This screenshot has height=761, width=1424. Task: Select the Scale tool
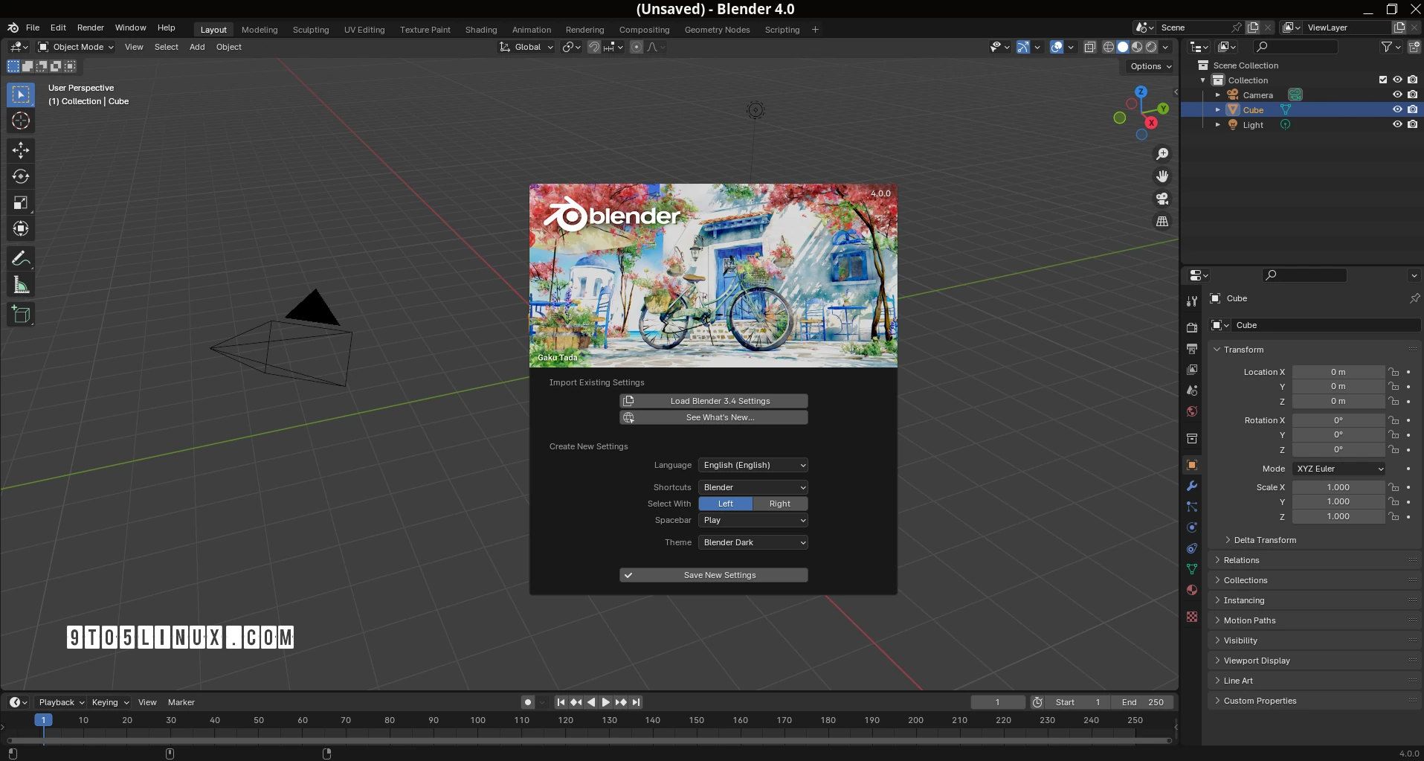pos(21,202)
